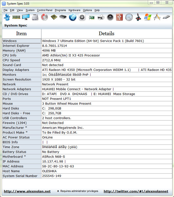The height and width of the screenshot is (197, 174).
Task: Click the user profile figure toolbar icon
Action: click(x=7, y=17)
